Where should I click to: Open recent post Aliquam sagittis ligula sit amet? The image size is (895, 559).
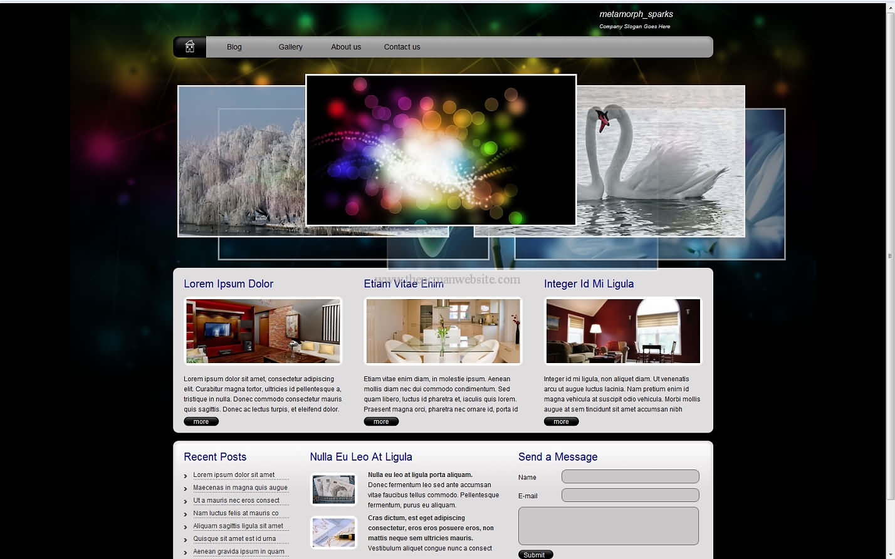pos(238,526)
